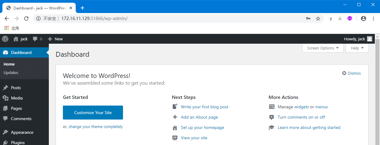Select Updates under the Dashboard menu

[11, 72]
